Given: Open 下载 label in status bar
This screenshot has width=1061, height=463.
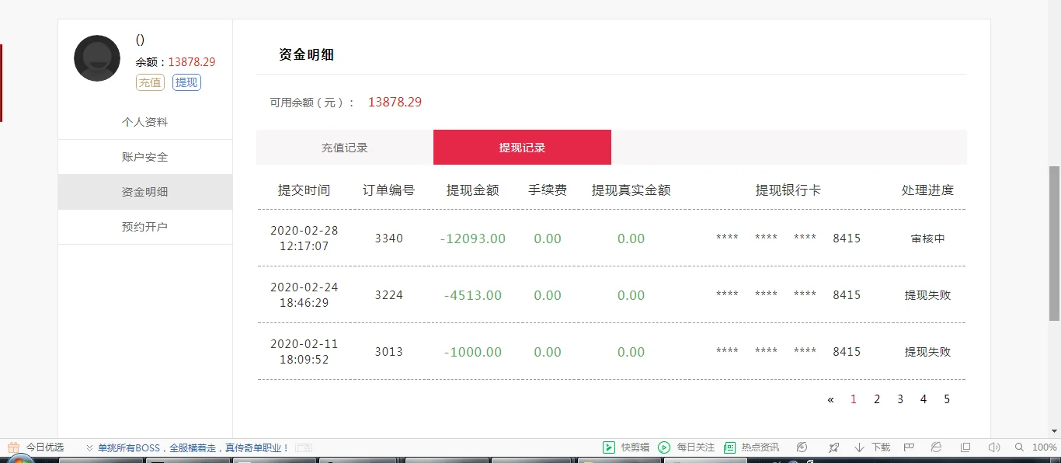Looking at the screenshot, I should point(881,447).
